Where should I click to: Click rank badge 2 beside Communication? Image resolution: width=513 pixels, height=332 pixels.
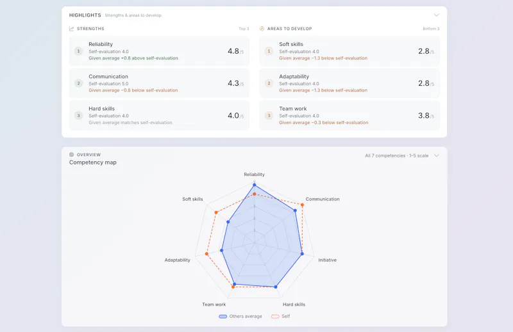coord(78,83)
